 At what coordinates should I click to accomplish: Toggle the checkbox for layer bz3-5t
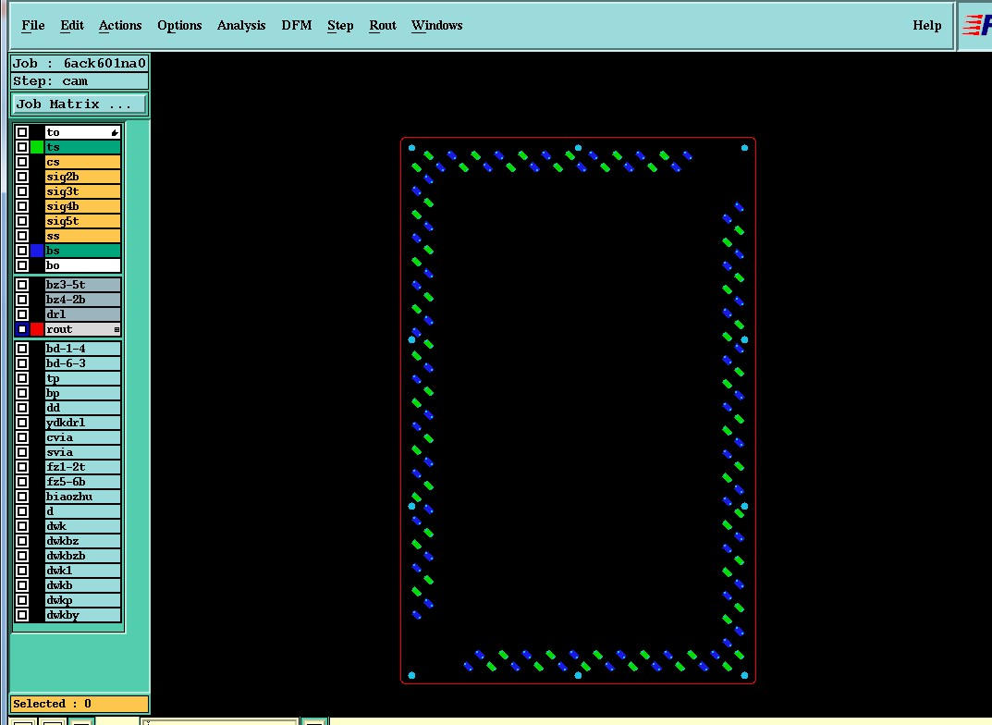(x=22, y=285)
